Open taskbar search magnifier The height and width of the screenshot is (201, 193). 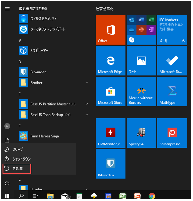pos(21,196)
